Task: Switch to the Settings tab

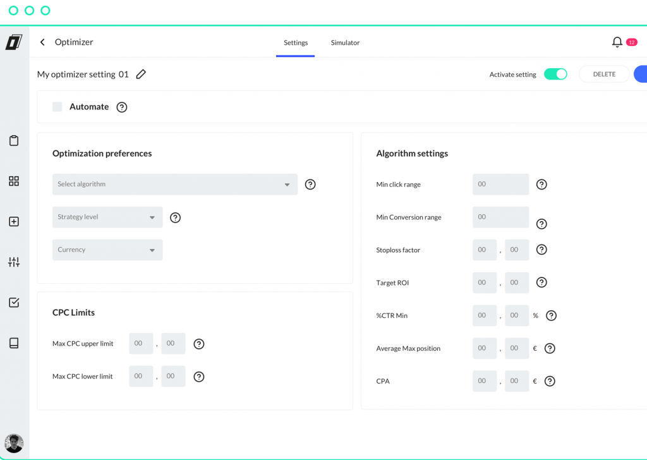Action: (296, 42)
